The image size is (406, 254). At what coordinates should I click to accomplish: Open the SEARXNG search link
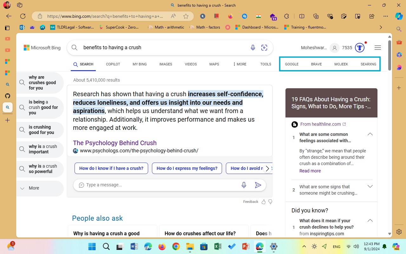(x=369, y=64)
